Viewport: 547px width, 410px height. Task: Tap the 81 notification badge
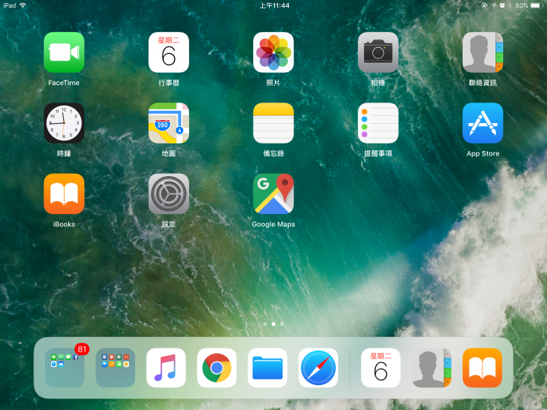(82, 349)
